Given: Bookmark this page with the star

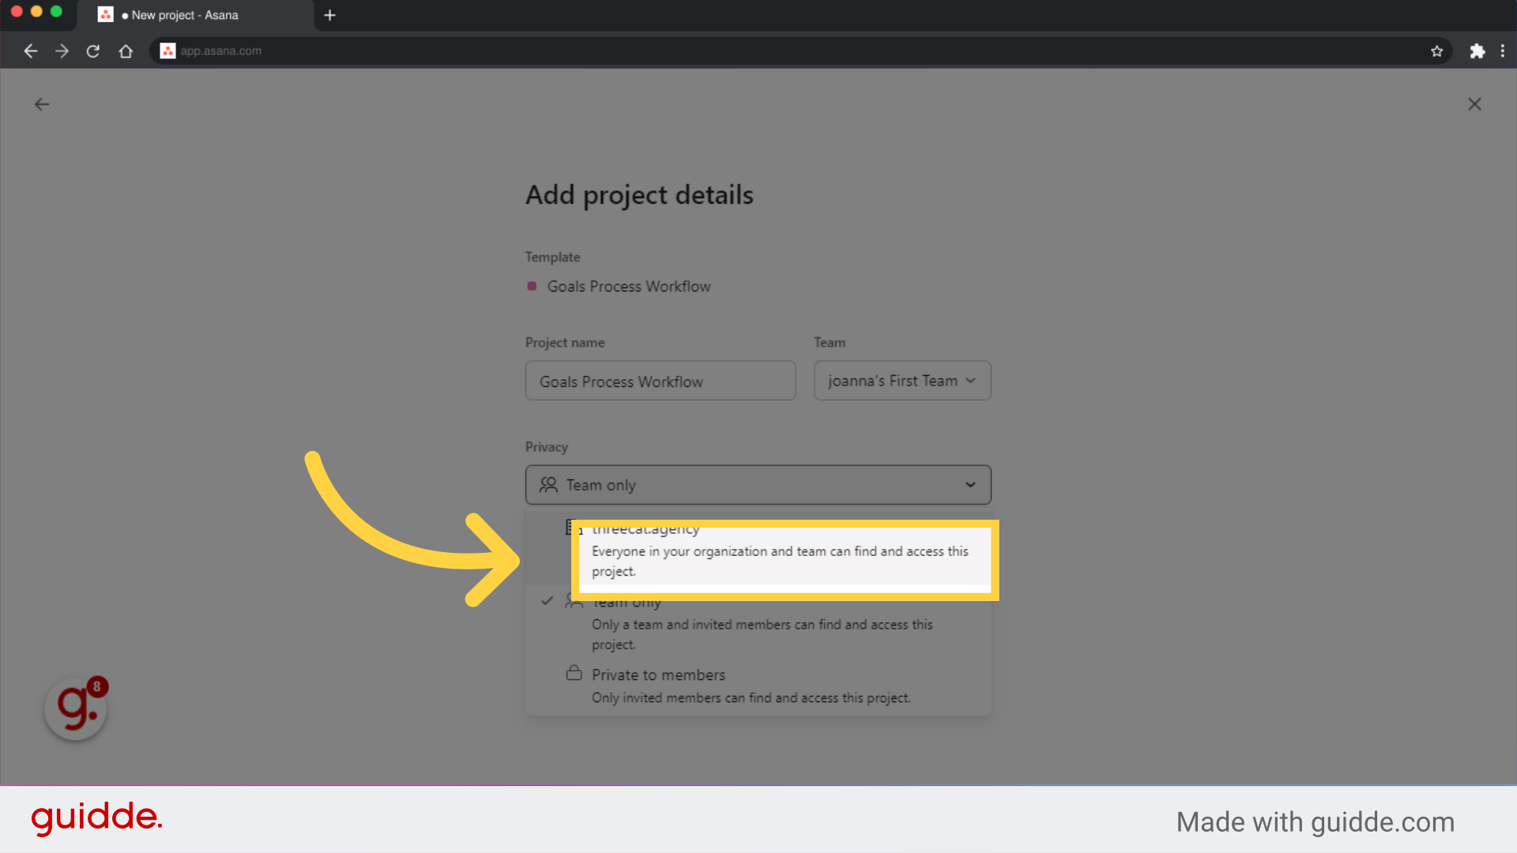Looking at the screenshot, I should coord(1436,51).
